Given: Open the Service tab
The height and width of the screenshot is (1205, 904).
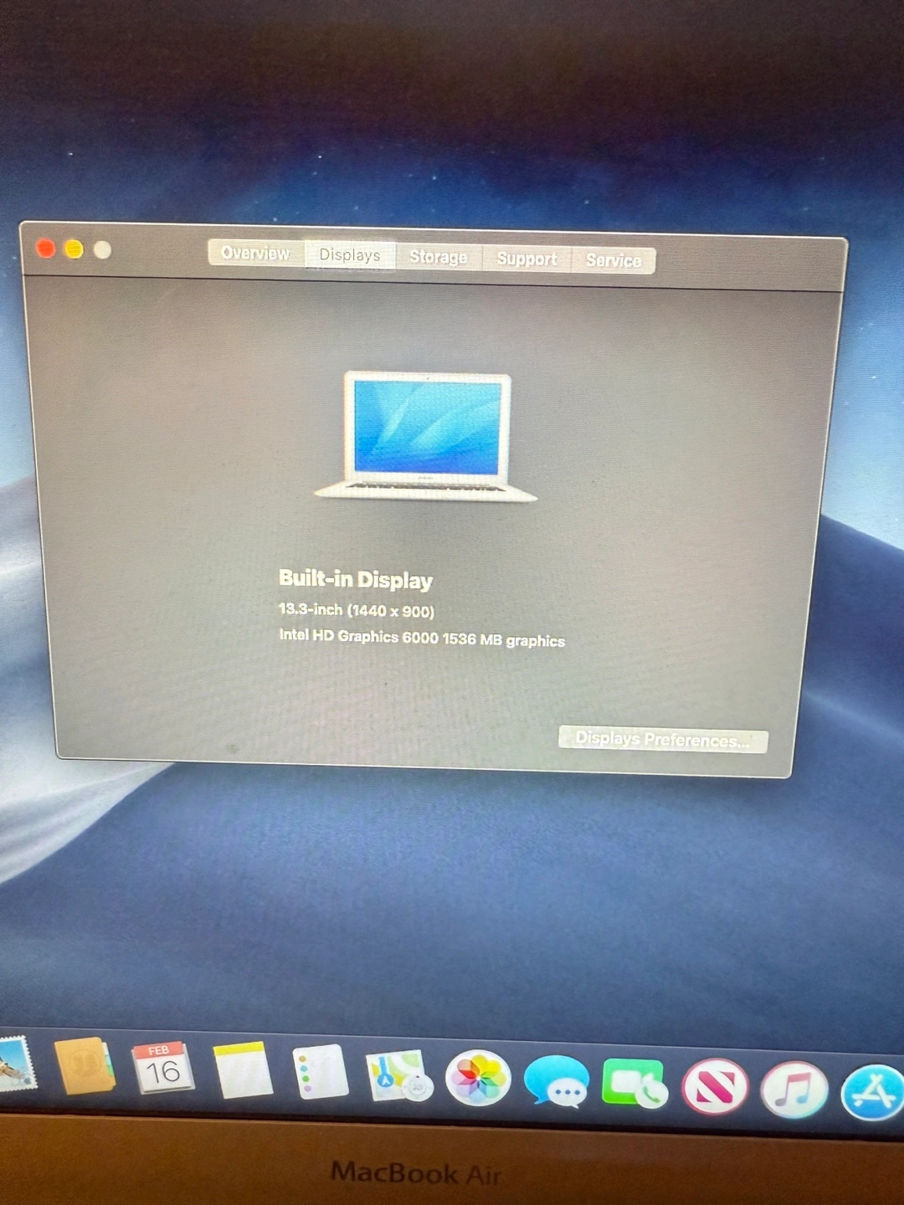Looking at the screenshot, I should coord(614,261).
